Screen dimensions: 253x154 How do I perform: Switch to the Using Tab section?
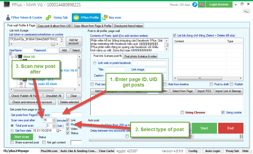(57, 18)
